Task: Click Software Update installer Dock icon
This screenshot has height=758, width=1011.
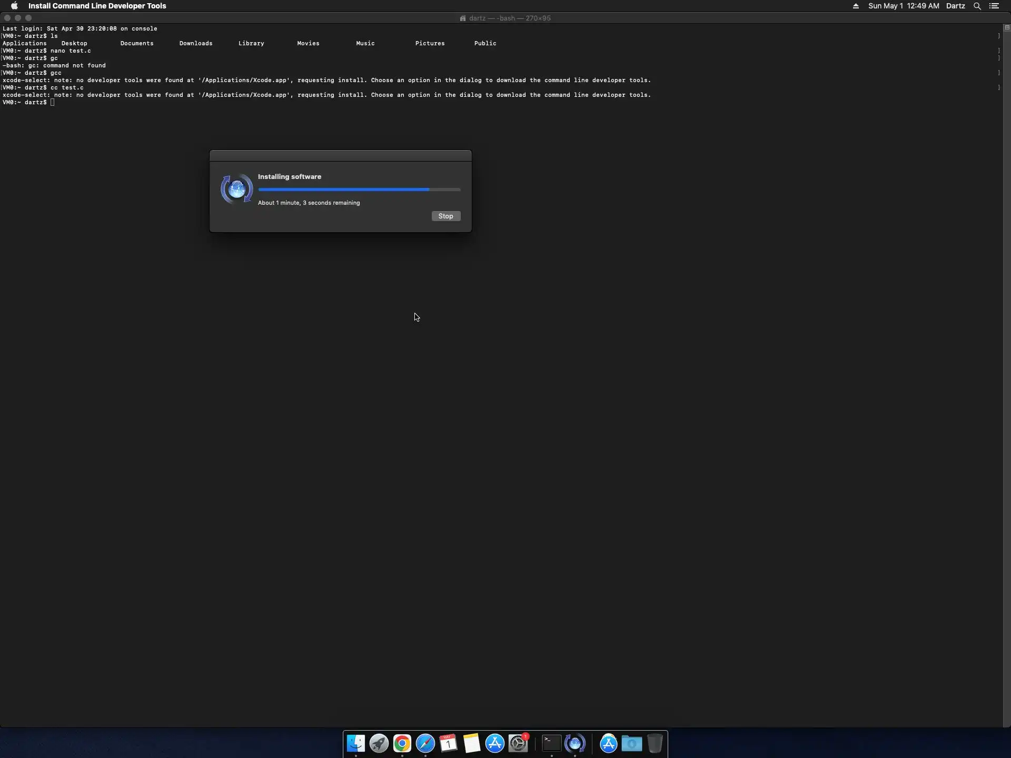Action: (x=575, y=743)
